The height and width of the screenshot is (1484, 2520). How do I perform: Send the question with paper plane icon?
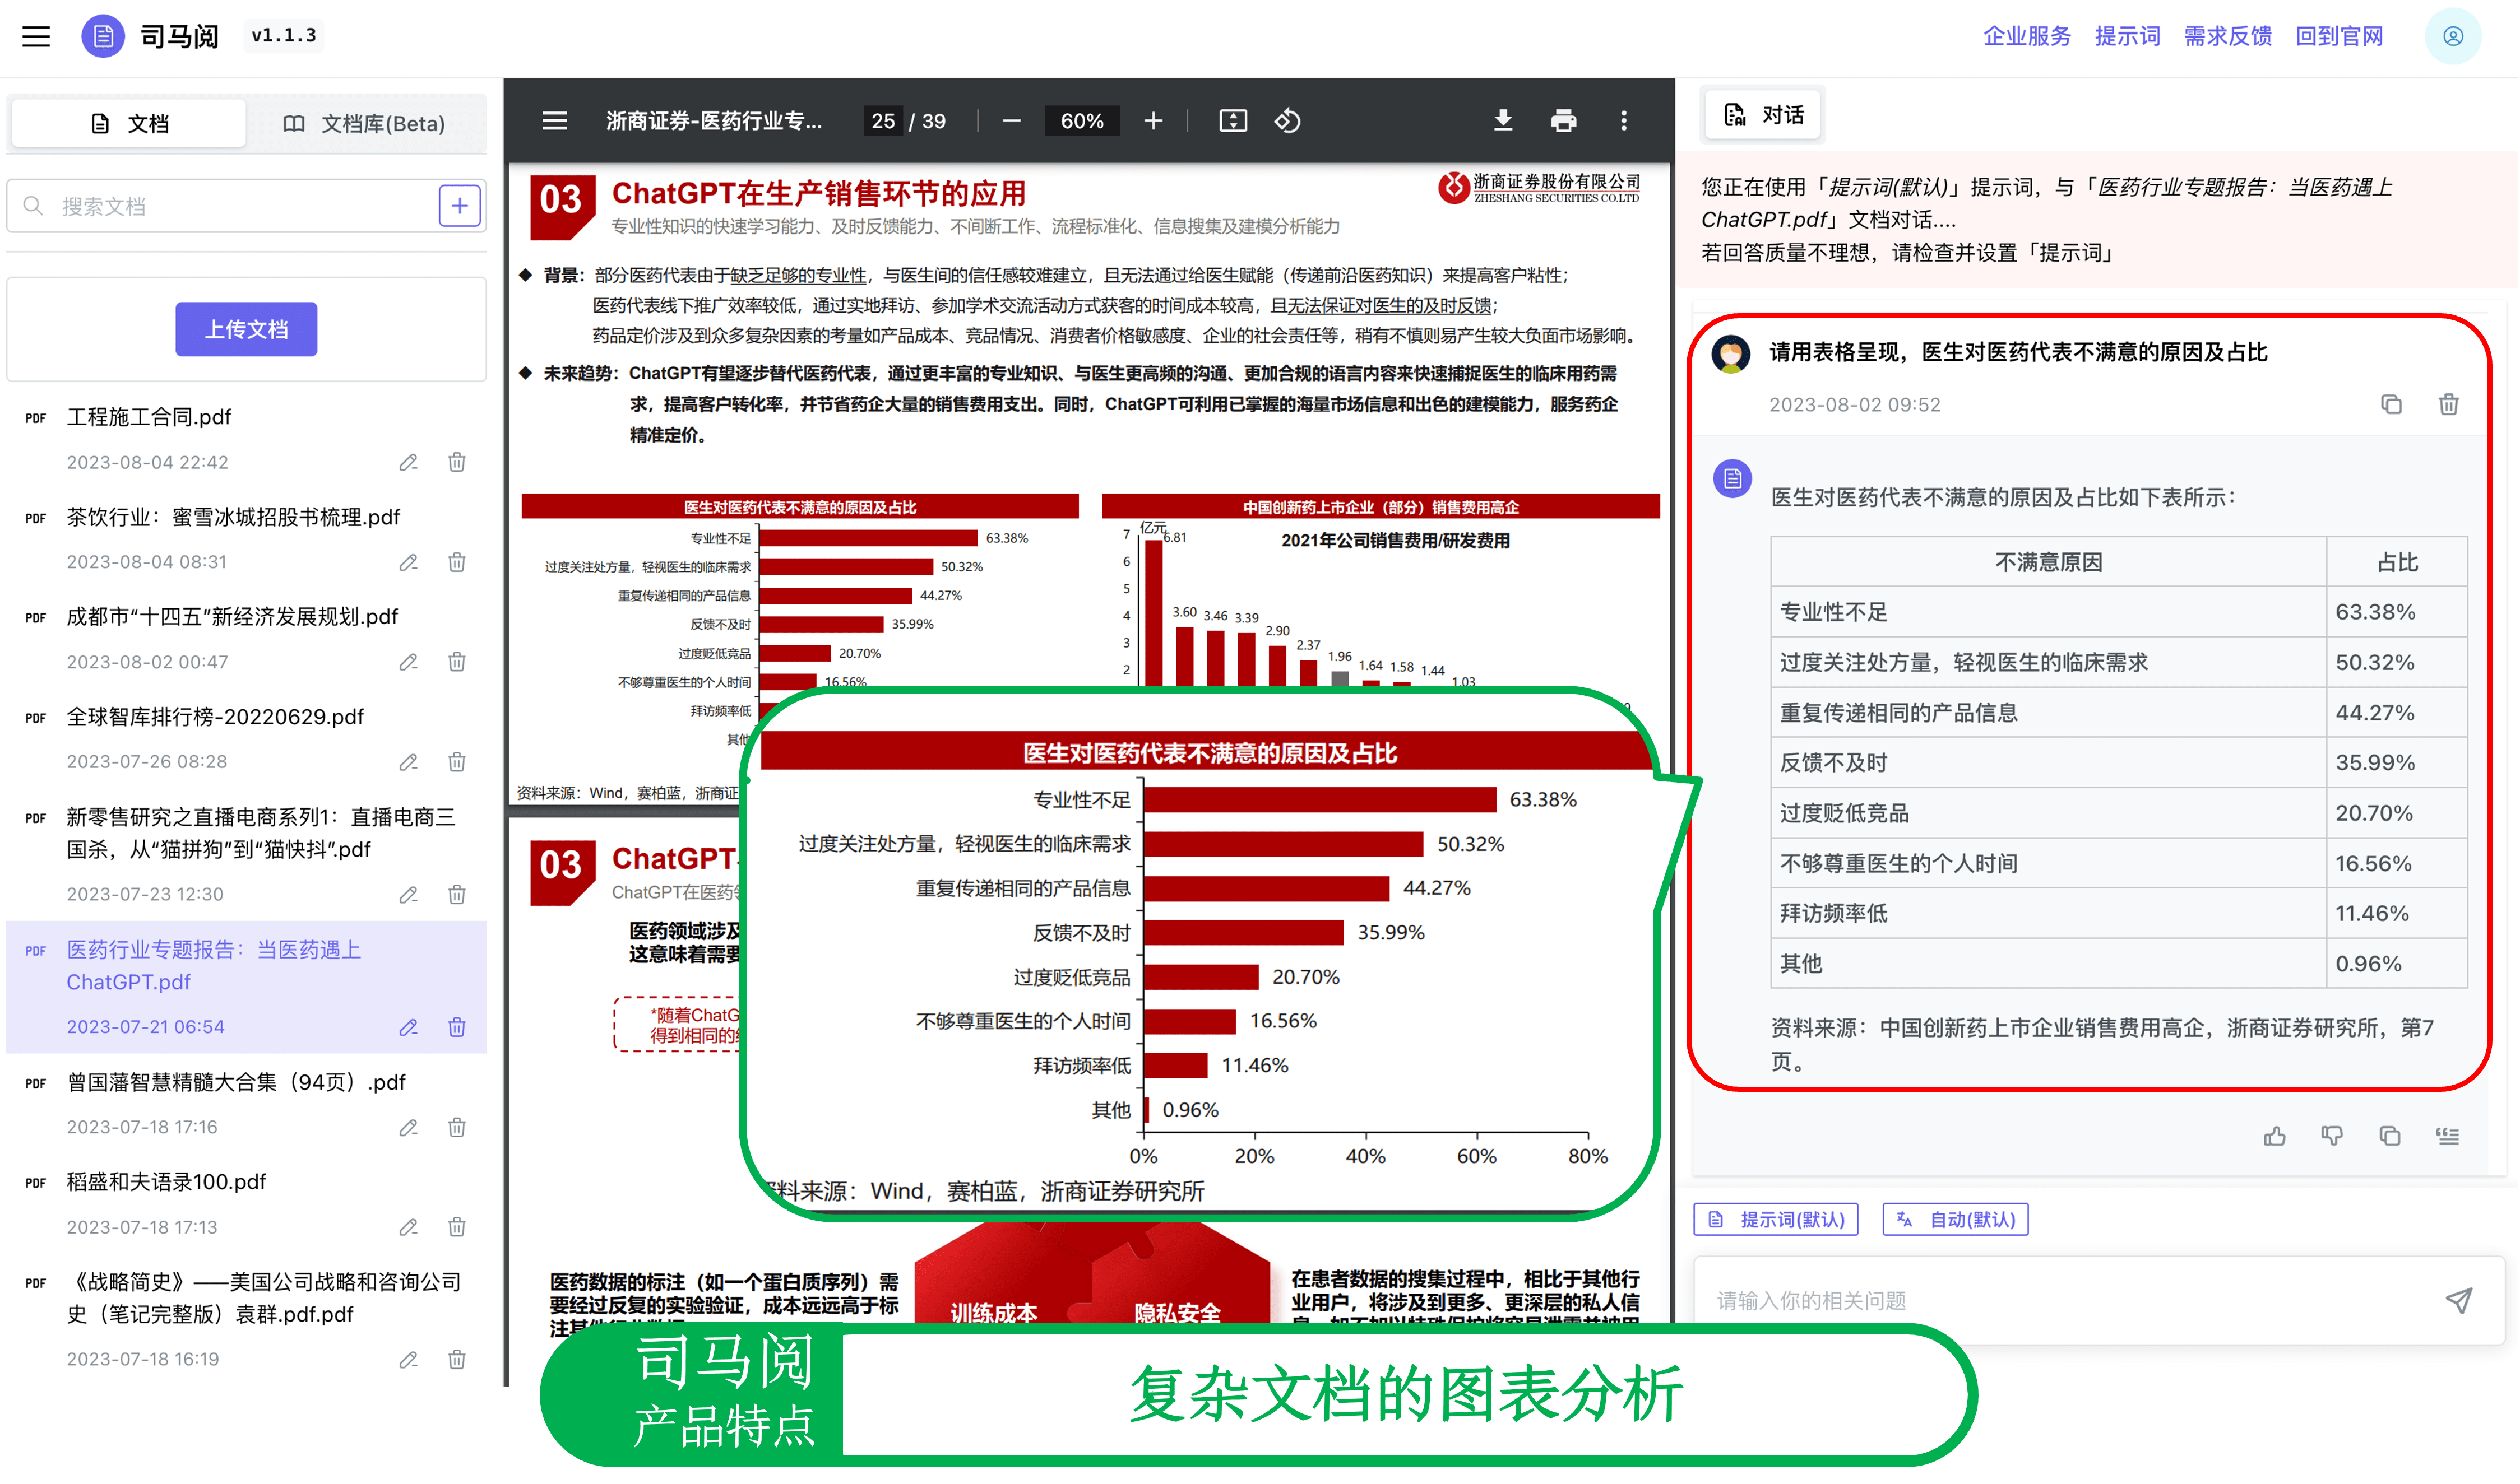tap(2460, 1300)
